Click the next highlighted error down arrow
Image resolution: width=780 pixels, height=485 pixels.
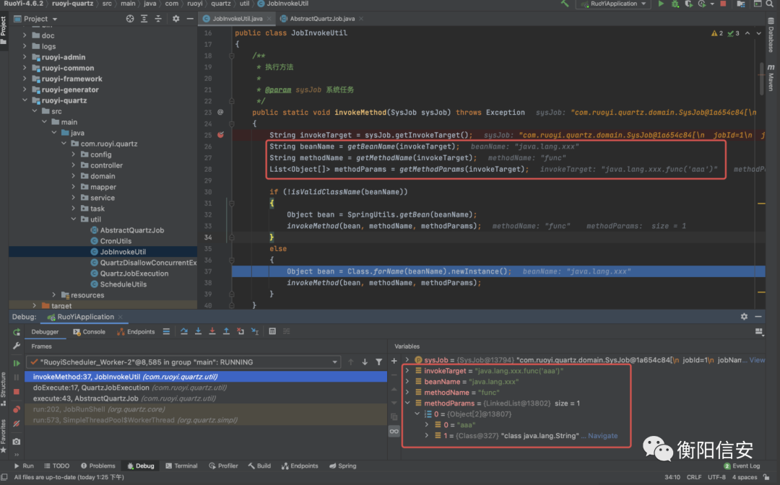(758, 33)
